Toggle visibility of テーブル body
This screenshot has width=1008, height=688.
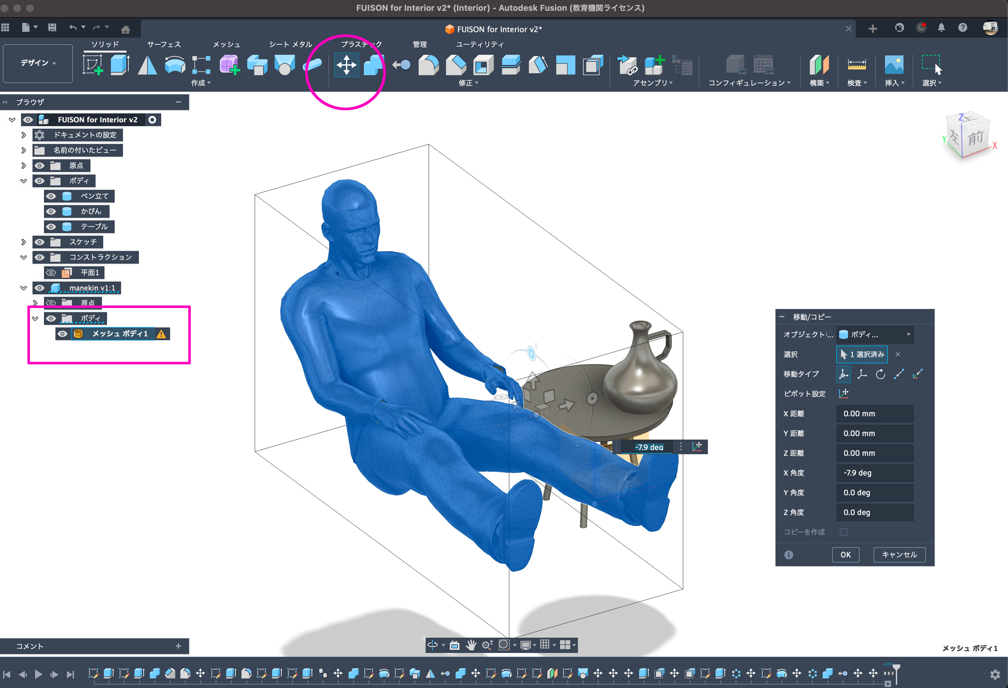51,227
